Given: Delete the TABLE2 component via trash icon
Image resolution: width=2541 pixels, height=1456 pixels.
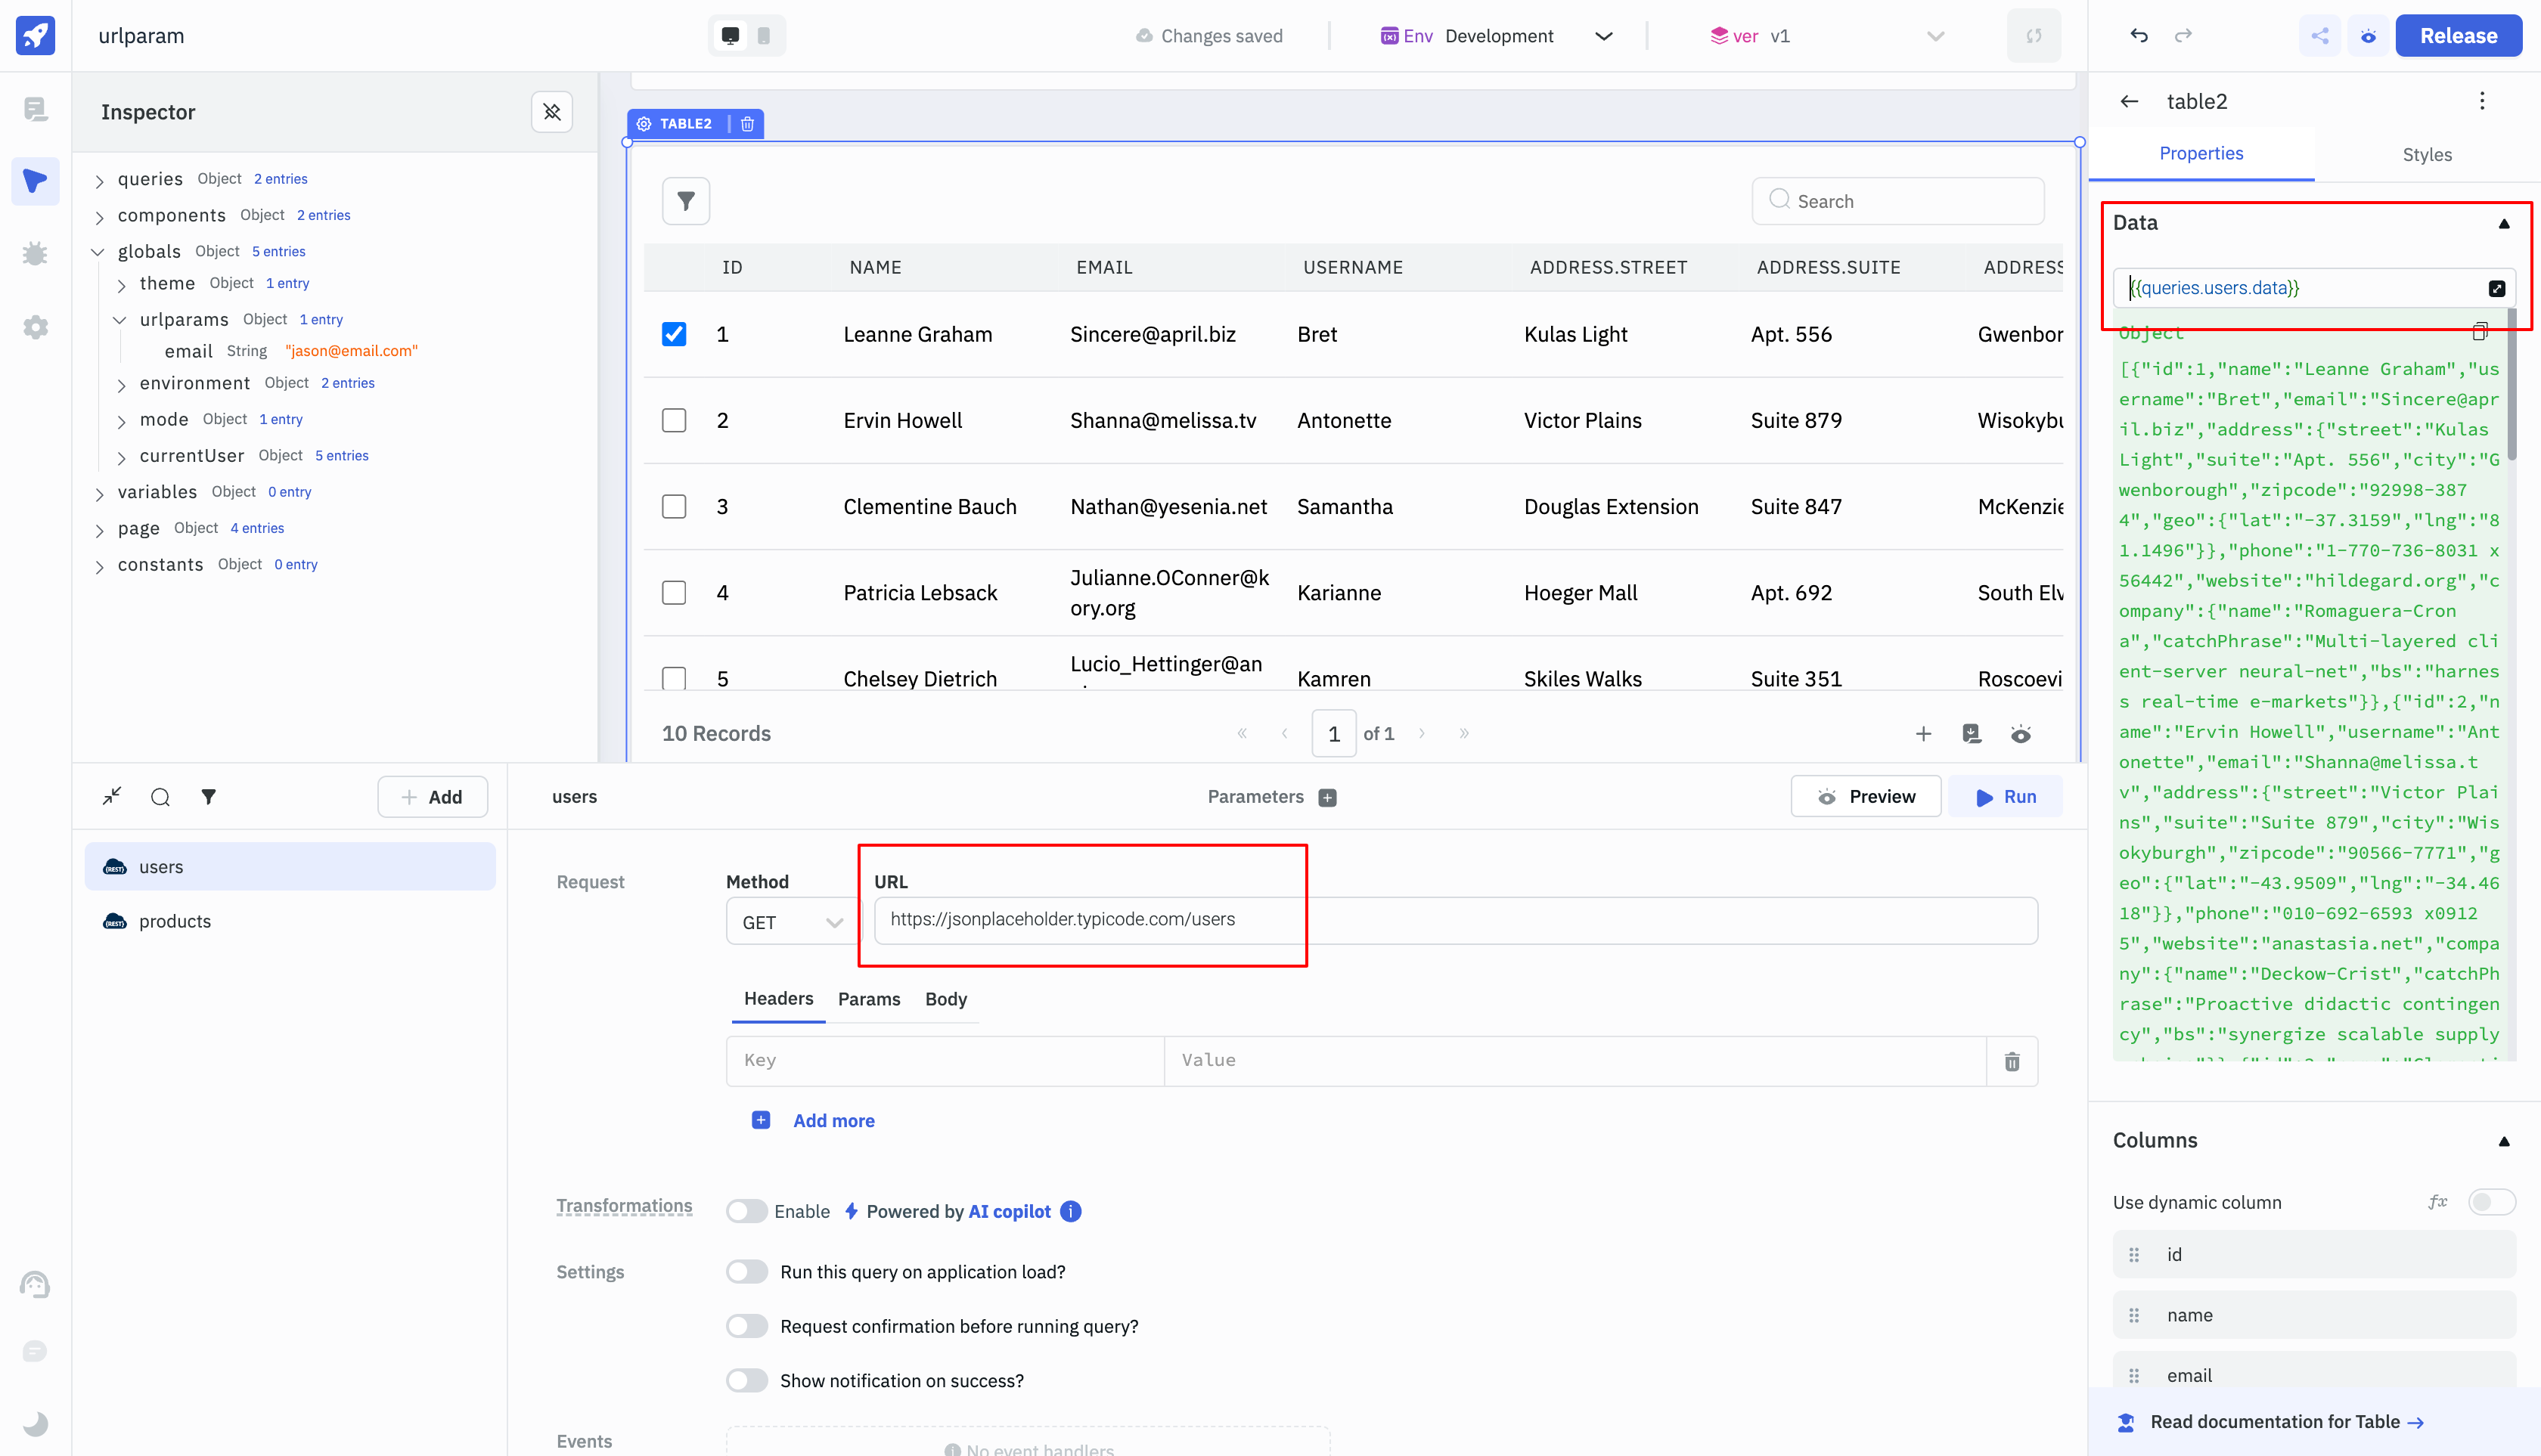Looking at the screenshot, I should pyautogui.click(x=747, y=124).
